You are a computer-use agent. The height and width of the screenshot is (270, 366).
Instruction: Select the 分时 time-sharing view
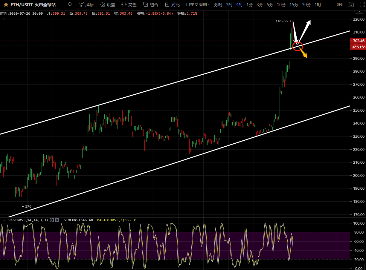[x=218, y=5]
